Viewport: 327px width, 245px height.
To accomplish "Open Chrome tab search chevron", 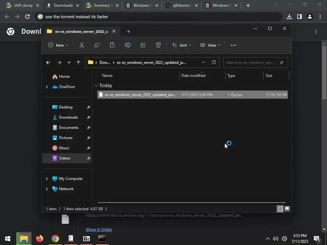I will pyautogui.click(x=276, y=4).
